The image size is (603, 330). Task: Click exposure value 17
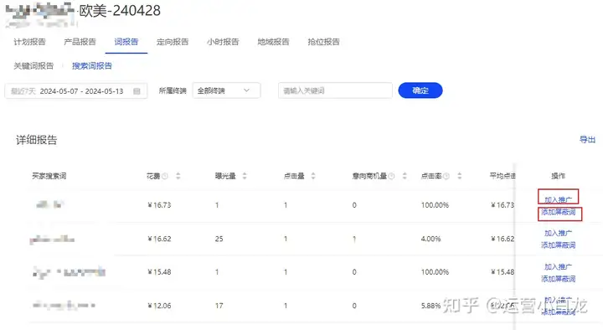coord(219,306)
